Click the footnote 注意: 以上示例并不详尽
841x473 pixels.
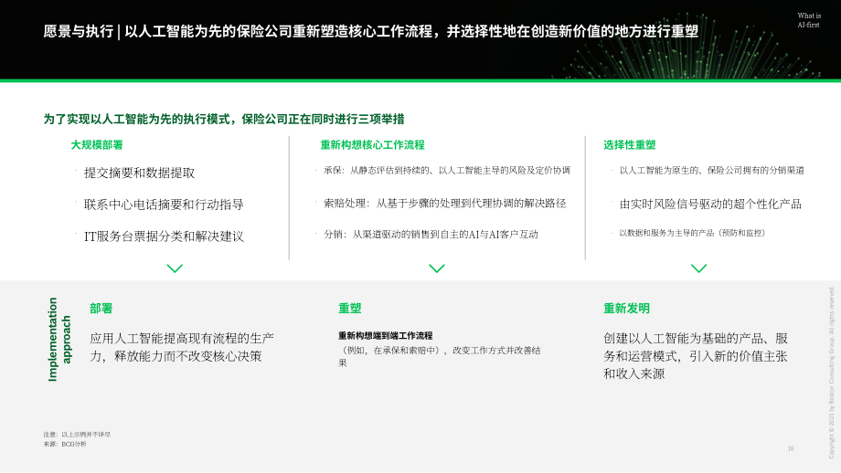(x=77, y=435)
